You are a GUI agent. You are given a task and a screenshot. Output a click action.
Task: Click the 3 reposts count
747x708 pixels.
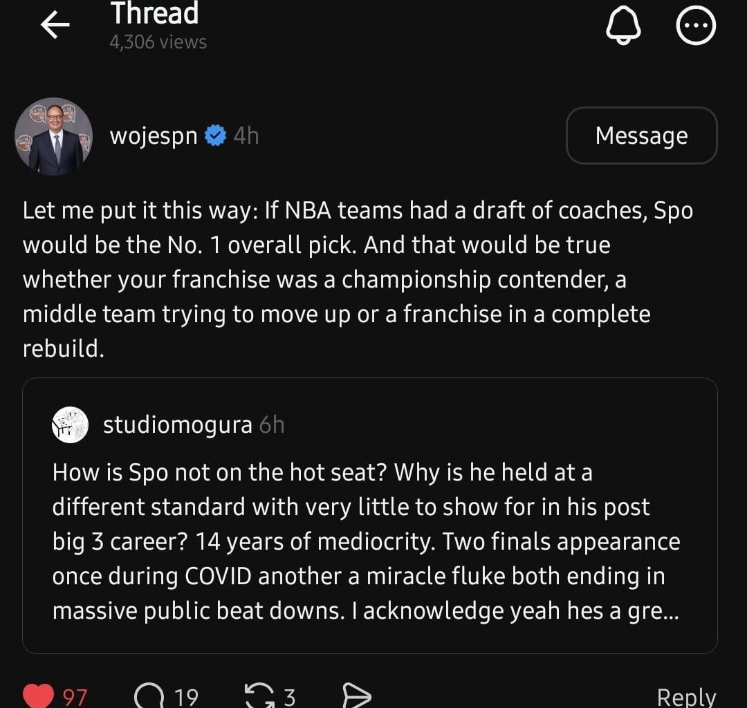291,698
